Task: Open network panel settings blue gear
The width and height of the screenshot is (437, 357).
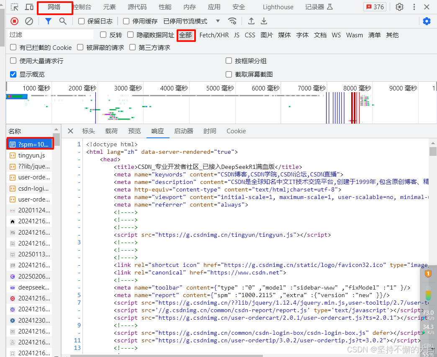Action: 427,21
